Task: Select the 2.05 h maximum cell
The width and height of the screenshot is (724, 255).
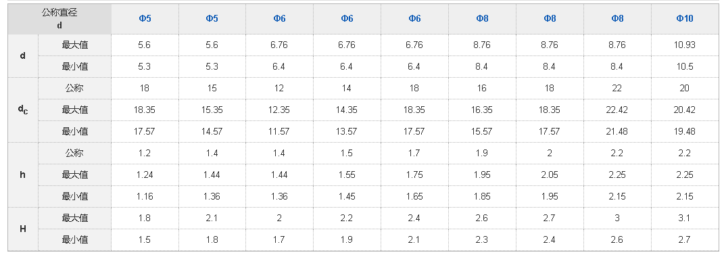Action: pos(550,175)
